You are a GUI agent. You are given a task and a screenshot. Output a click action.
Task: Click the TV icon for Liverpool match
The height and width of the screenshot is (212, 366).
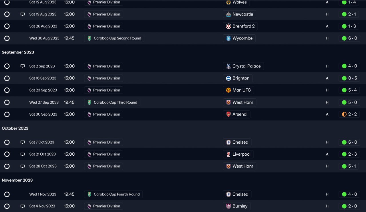point(23,154)
